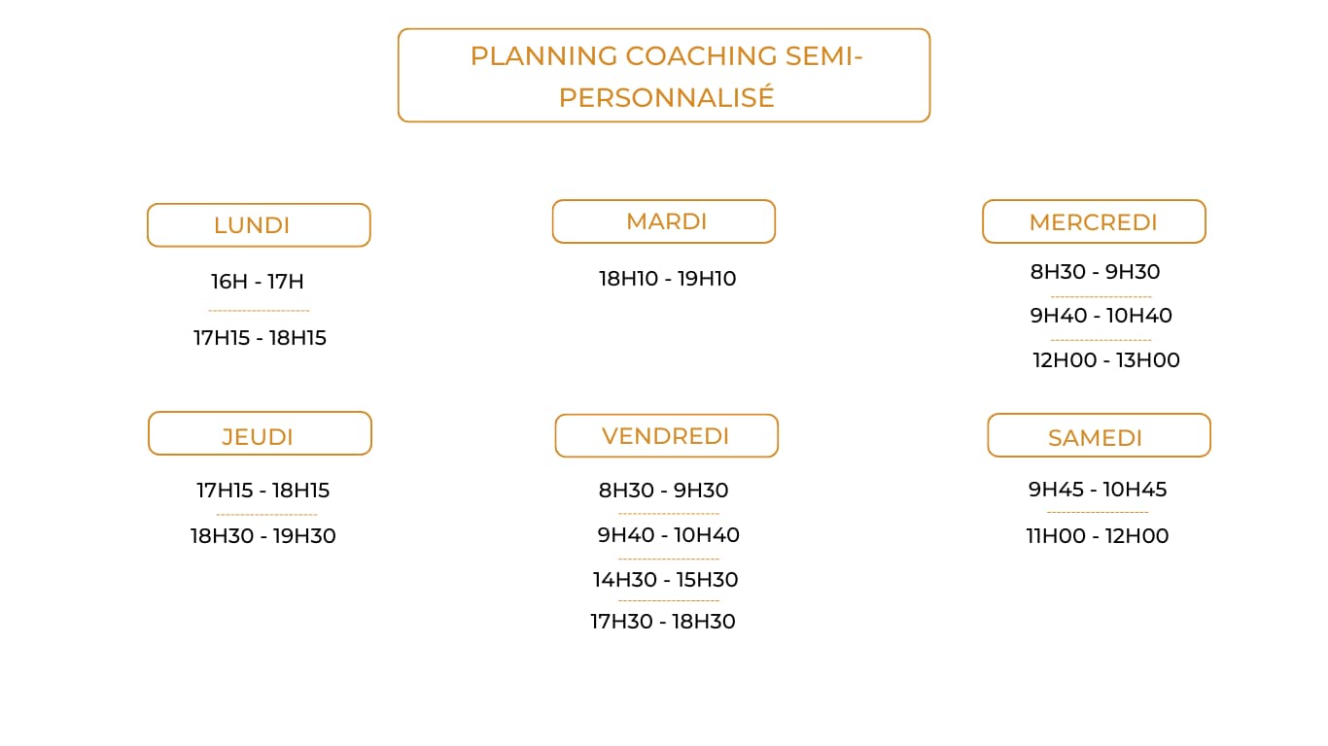Click Wednesday's 12H00 - 13H00 slot
The width and height of the screenshot is (1328, 746).
point(1106,360)
